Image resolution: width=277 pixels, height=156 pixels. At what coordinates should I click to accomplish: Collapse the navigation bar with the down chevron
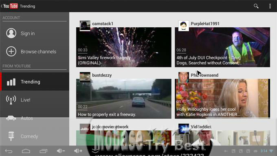tap(95, 151)
